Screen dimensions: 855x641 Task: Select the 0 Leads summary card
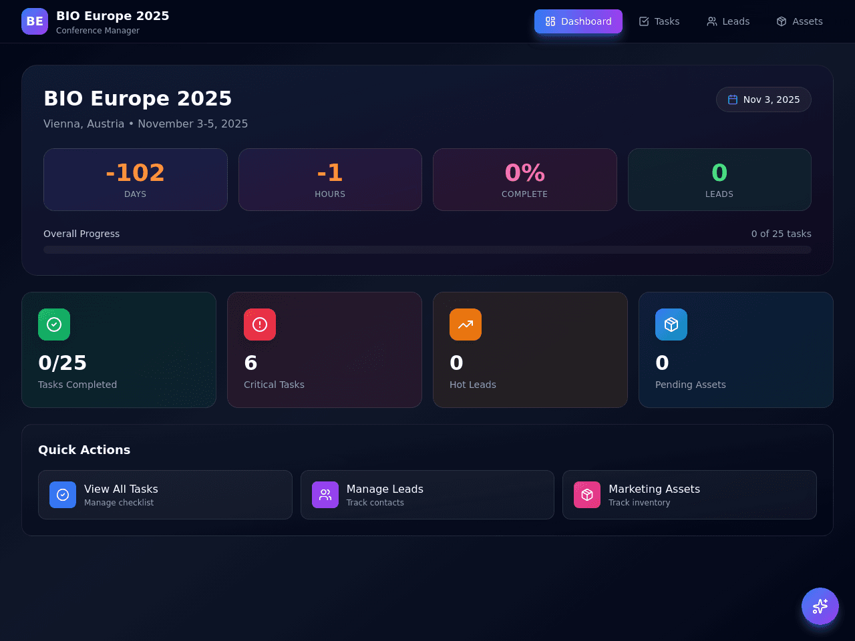tap(719, 180)
